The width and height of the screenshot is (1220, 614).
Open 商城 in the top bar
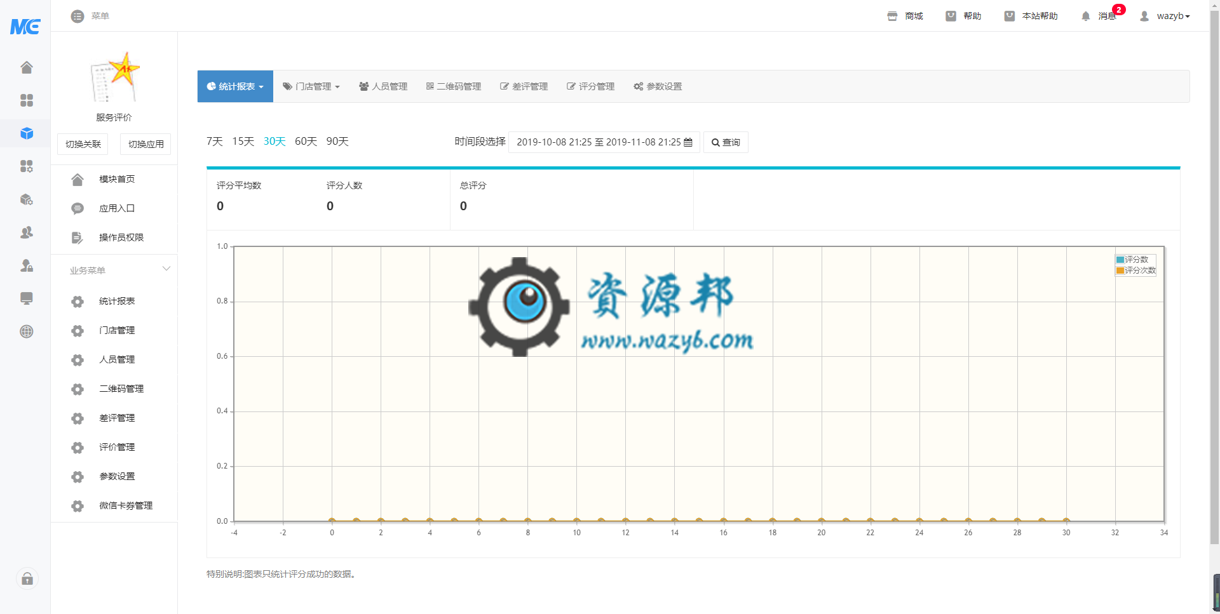point(905,16)
